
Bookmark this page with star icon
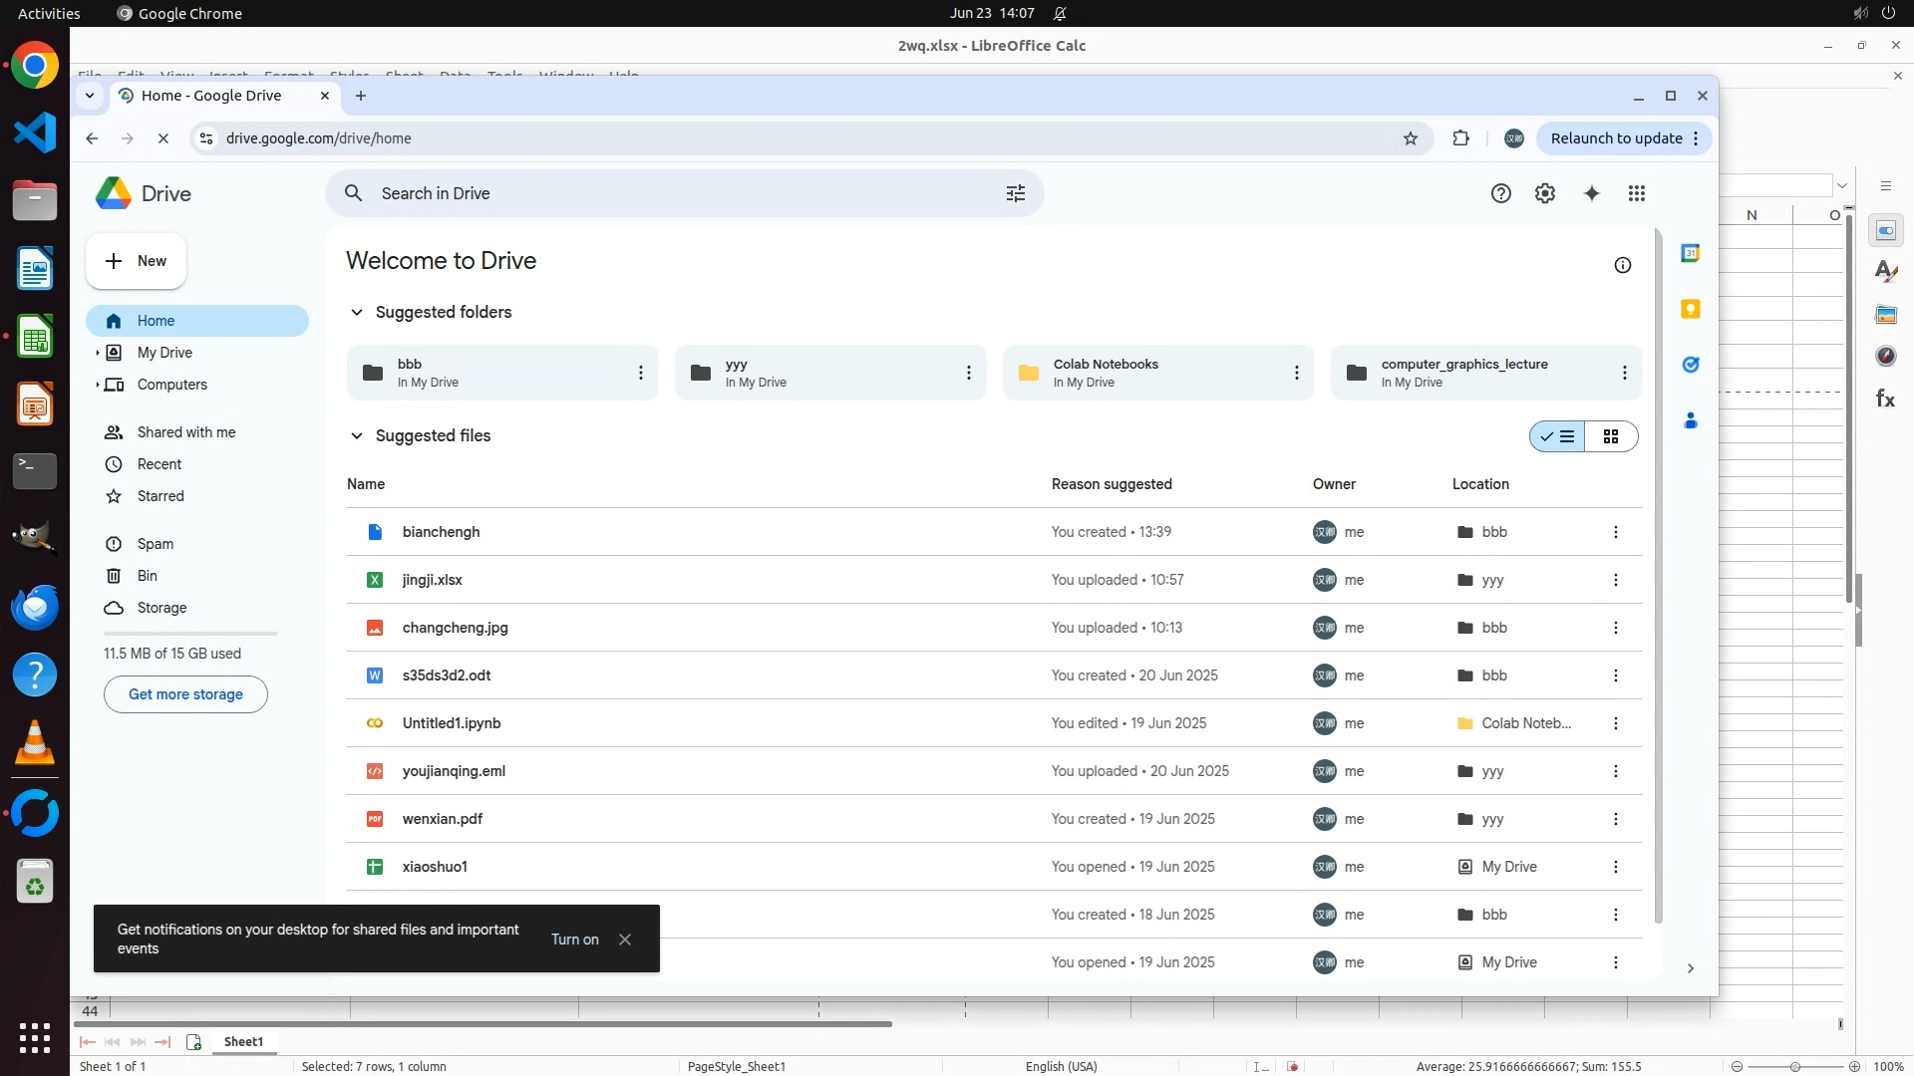click(x=1410, y=138)
